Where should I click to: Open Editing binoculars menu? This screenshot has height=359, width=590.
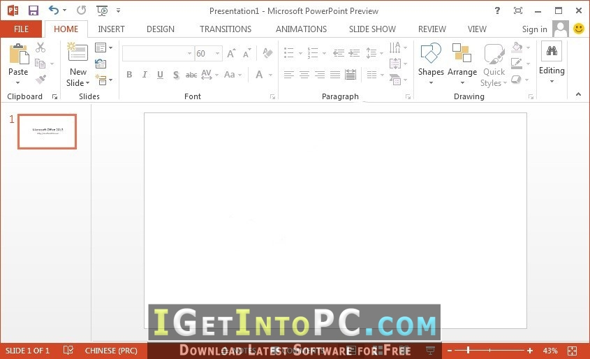click(552, 62)
